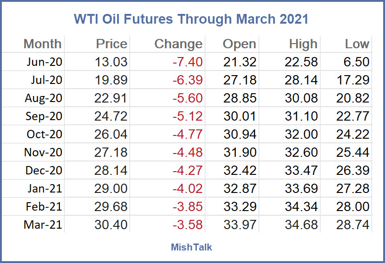Select the Month column header

point(42,44)
